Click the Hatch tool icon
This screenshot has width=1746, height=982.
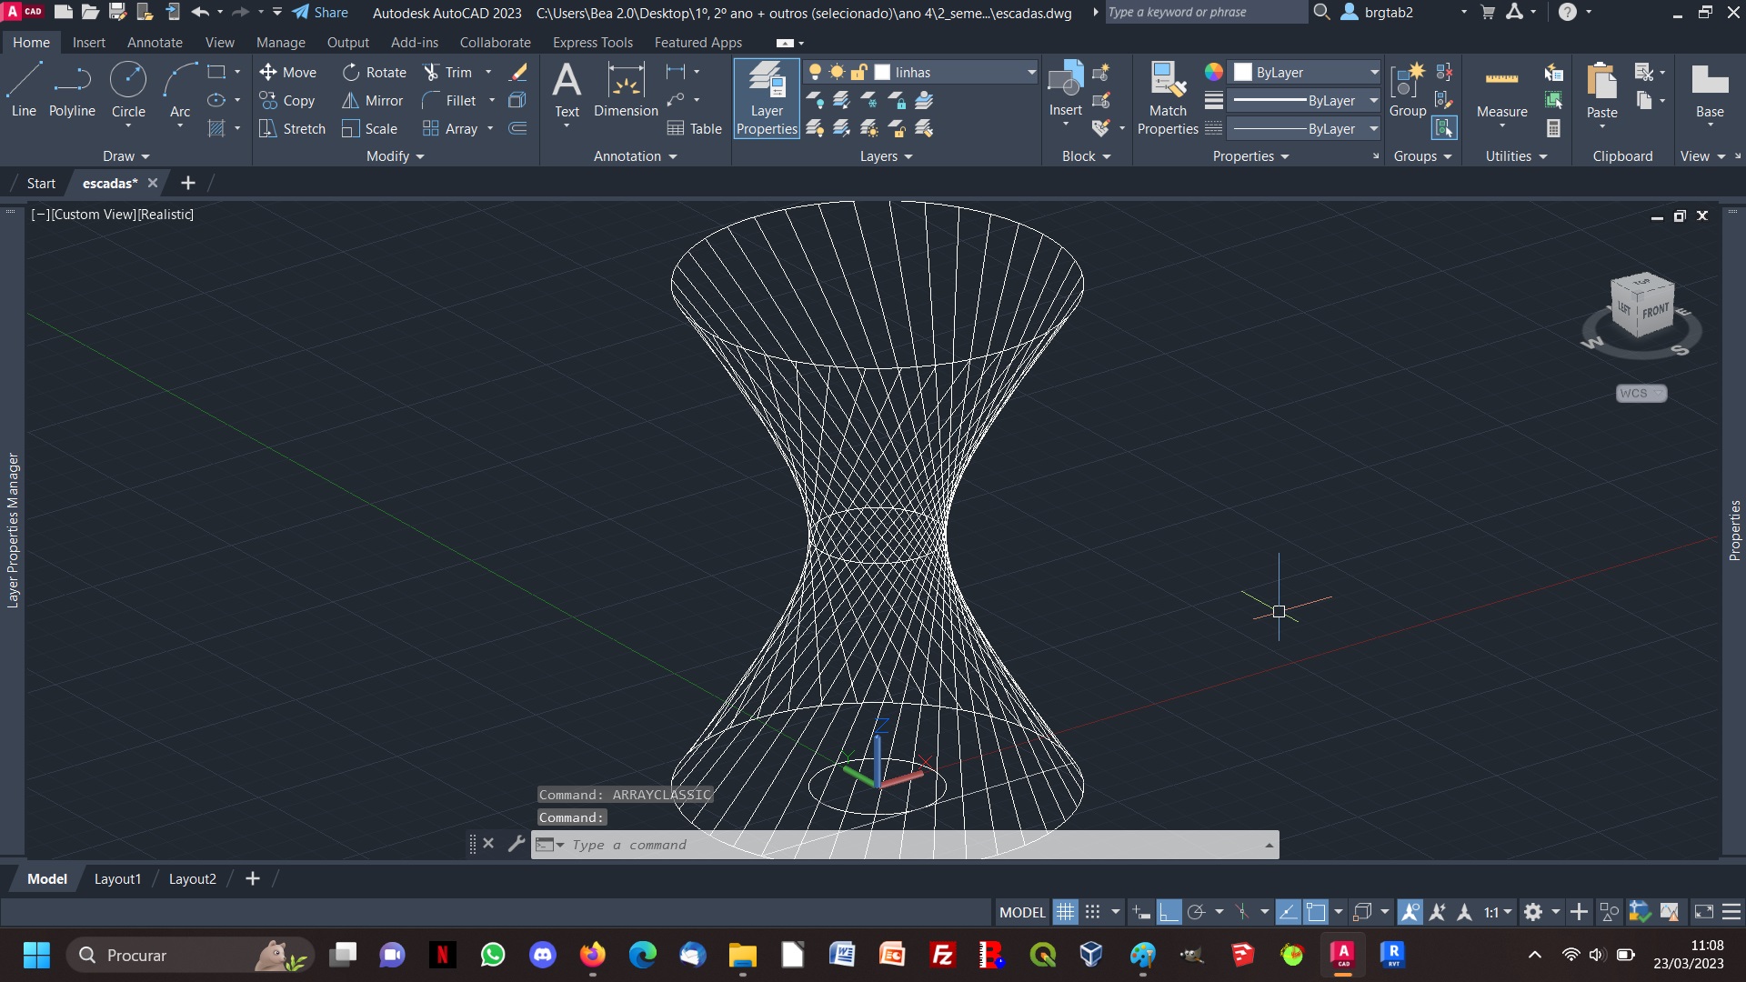coord(216,129)
